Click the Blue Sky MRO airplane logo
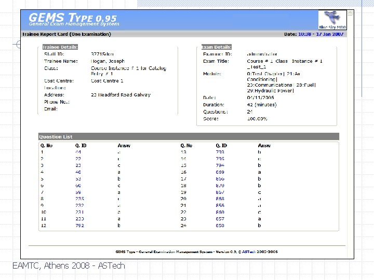The height and width of the screenshot is (280, 374). pos(332,20)
